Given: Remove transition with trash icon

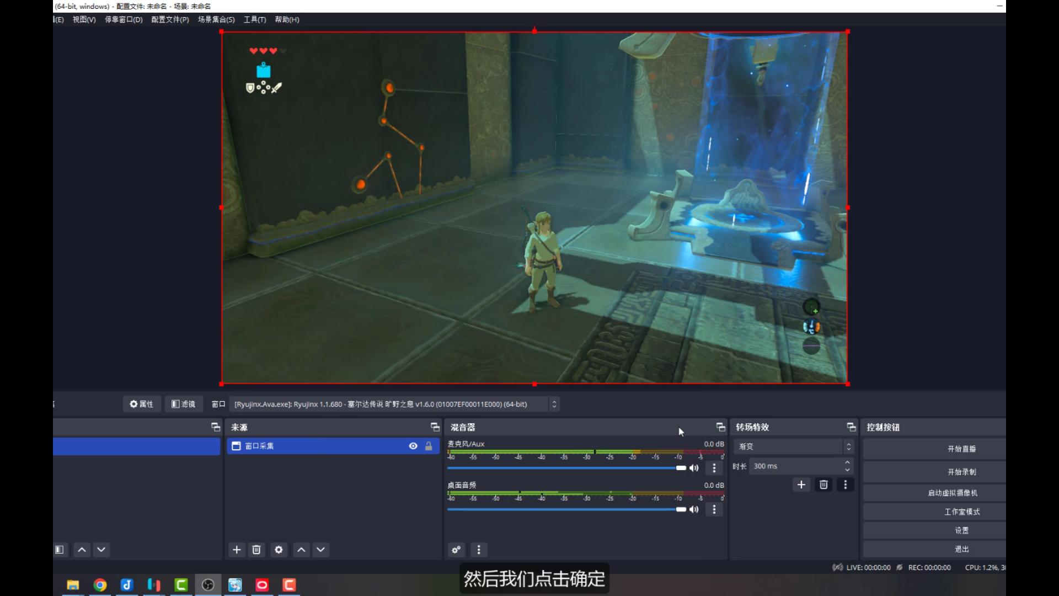Looking at the screenshot, I should coord(823,485).
